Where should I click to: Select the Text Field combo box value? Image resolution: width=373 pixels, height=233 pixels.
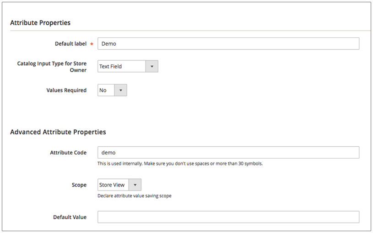[x=122, y=66]
